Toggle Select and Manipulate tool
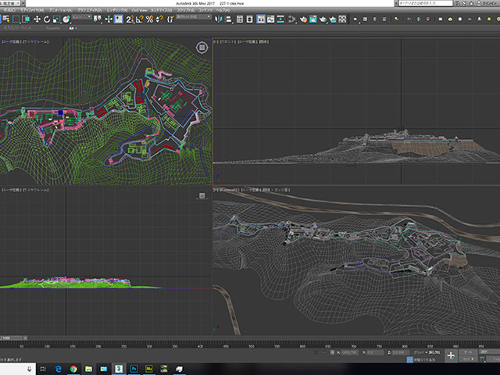 109,20
